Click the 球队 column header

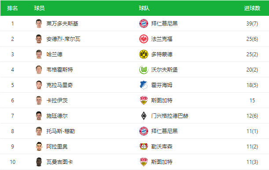click(144, 8)
